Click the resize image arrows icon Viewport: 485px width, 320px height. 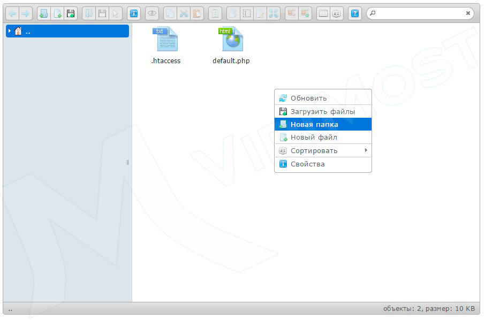click(274, 13)
